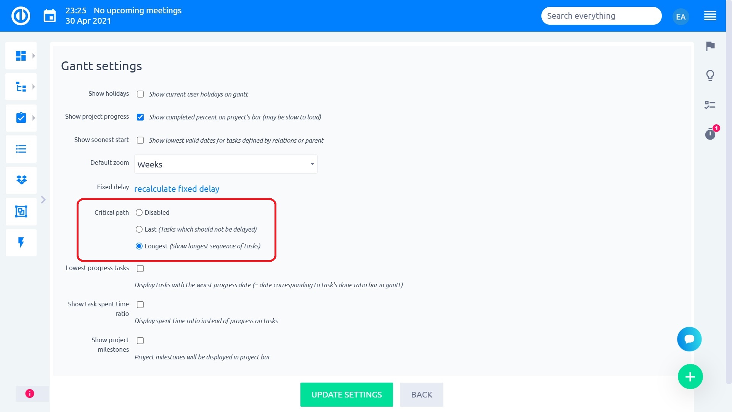Viewport: 732px width, 412px height.
Task: Select Last critical path radio option
Action: [x=139, y=229]
